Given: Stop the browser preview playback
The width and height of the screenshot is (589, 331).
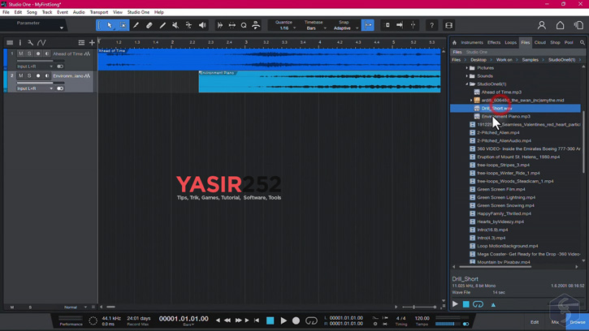Looking at the screenshot, I should (x=466, y=304).
